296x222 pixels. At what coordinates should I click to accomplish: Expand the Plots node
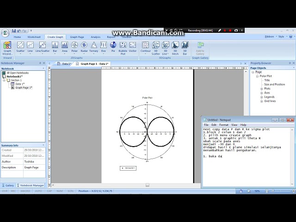[x=262, y=89]
